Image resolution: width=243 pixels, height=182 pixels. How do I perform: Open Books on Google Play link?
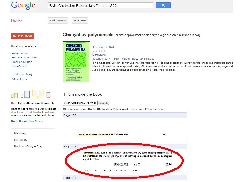[28, 146]
